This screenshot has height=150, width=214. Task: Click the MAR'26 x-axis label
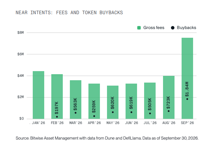pyautogui.click(x=76, y=123)
